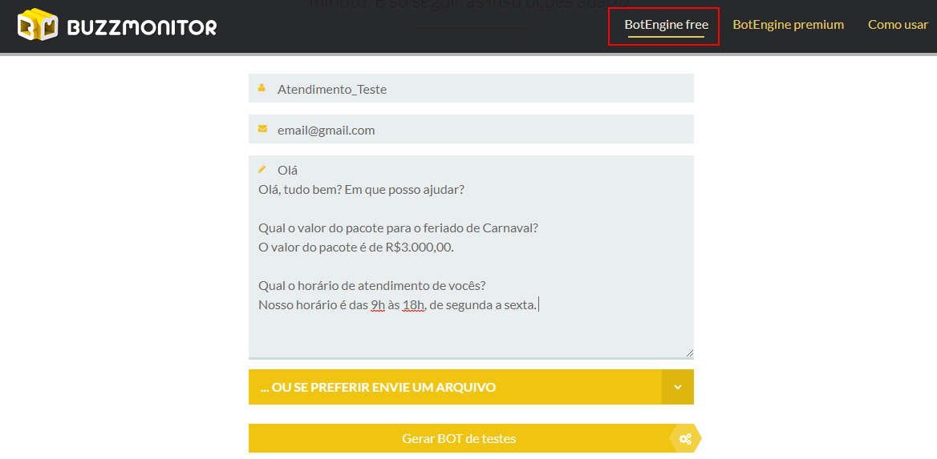Image resolution: width=937 pixels, height=459 pixels.
Task: Open the BotEngine premium menu item
Action: [x=788, y=25]
